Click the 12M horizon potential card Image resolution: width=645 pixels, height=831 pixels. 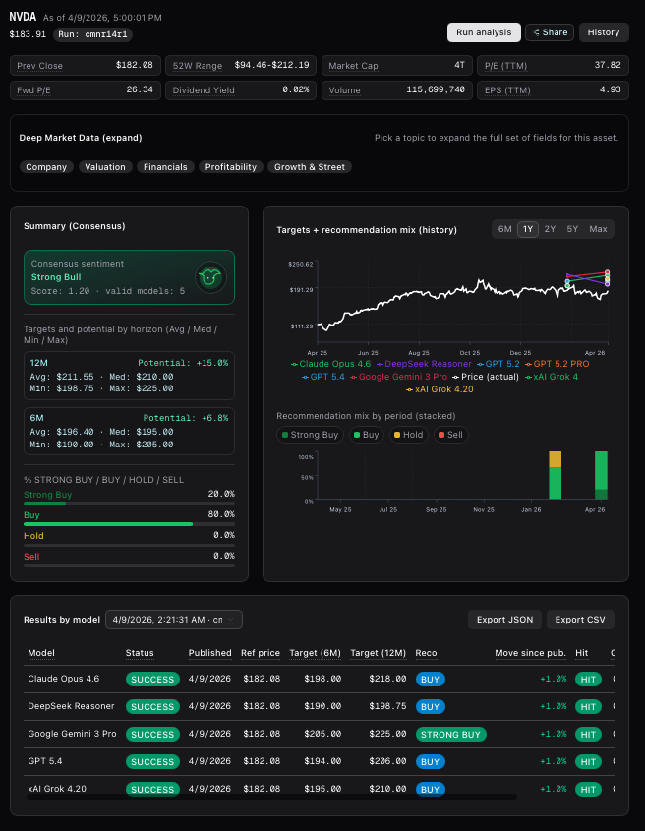130,376
